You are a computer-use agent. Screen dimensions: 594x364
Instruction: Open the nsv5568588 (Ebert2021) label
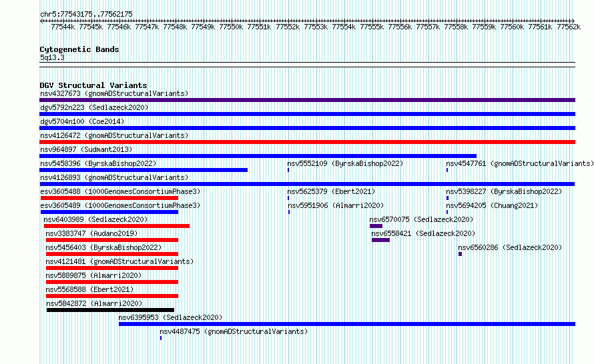click(x=89, y=289)
